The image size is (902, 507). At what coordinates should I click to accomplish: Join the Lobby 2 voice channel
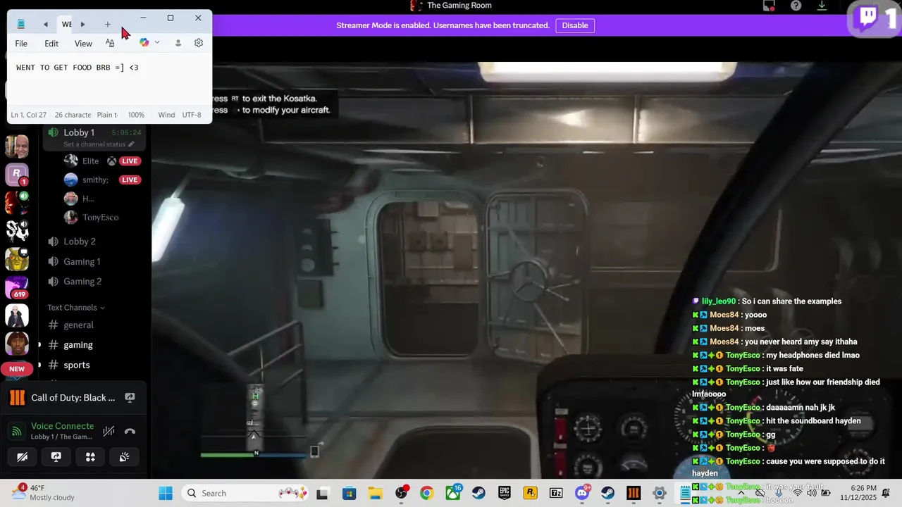pyautogui.click(x=79, y=242)
